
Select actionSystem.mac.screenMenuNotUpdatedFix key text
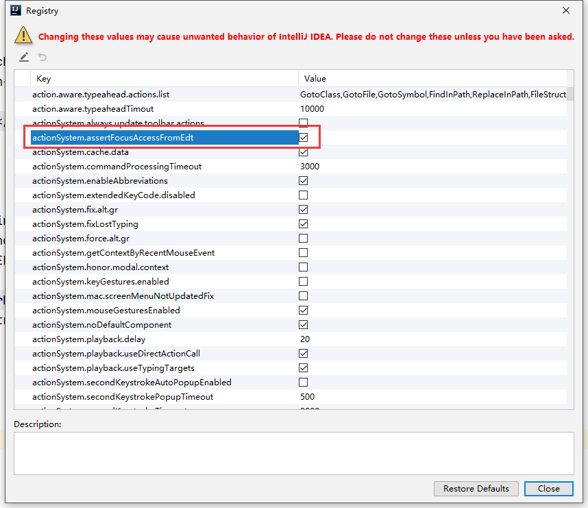123,296
